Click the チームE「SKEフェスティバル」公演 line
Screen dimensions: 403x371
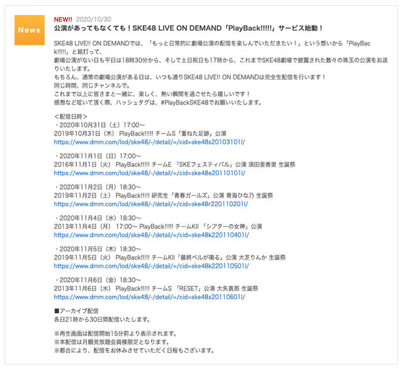(174, 164)
